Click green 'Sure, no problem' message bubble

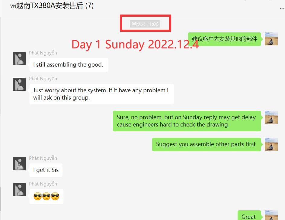tap(187, 121)
